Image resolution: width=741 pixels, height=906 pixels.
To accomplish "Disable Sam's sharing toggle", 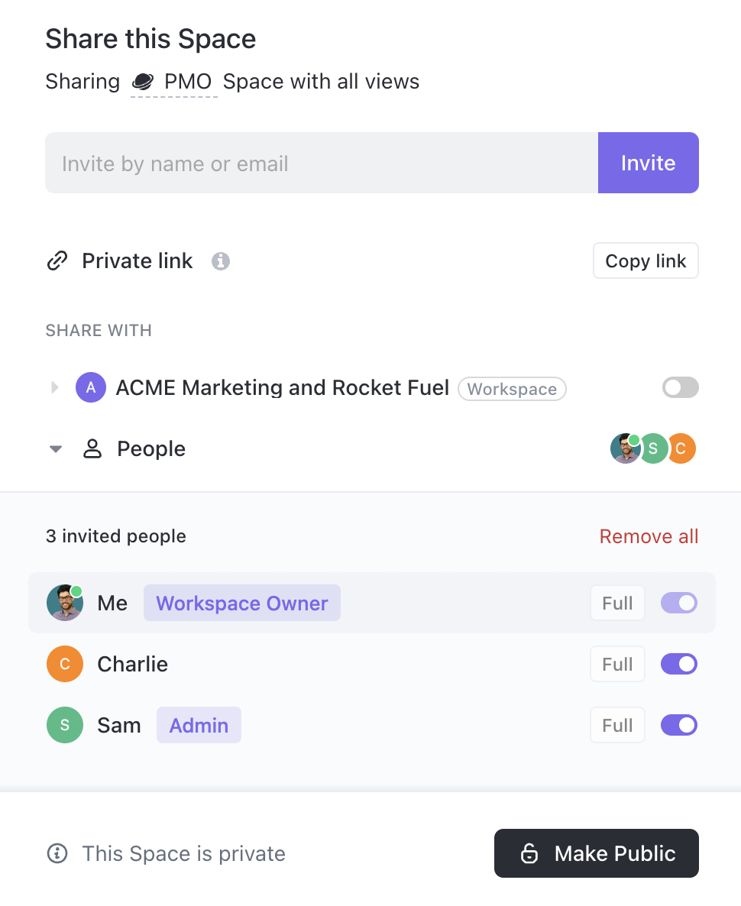I will [679, 725].
